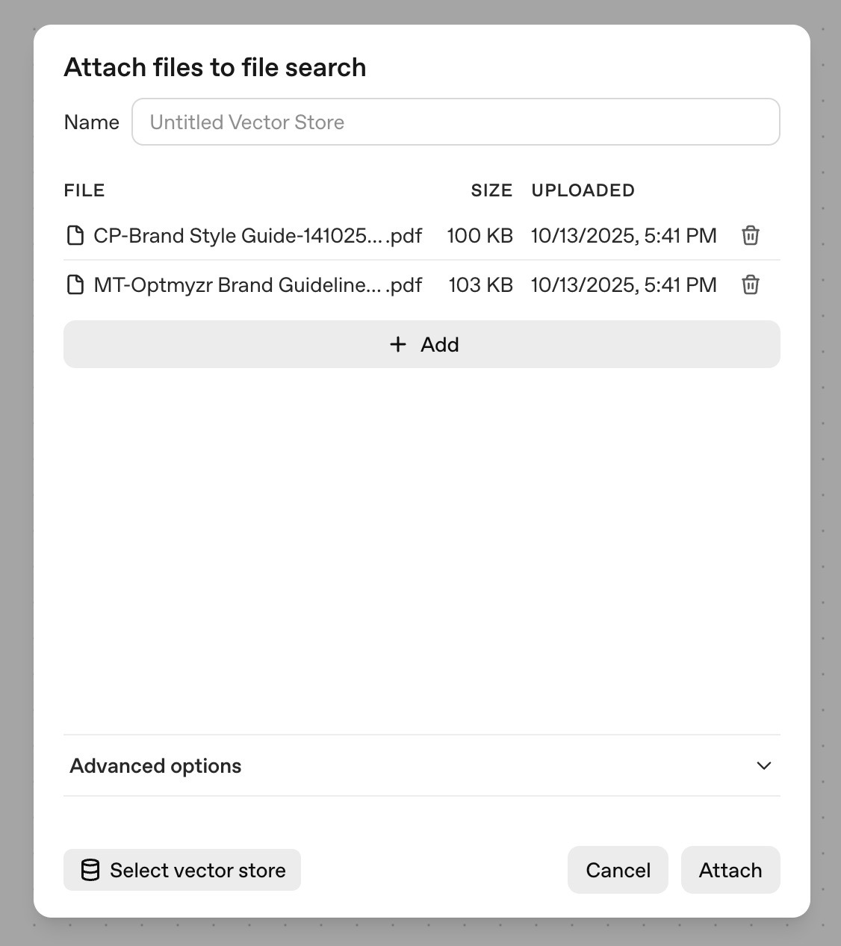Click the Attach button
Viewport: 841px width, 946px height.
click(730, 869)
